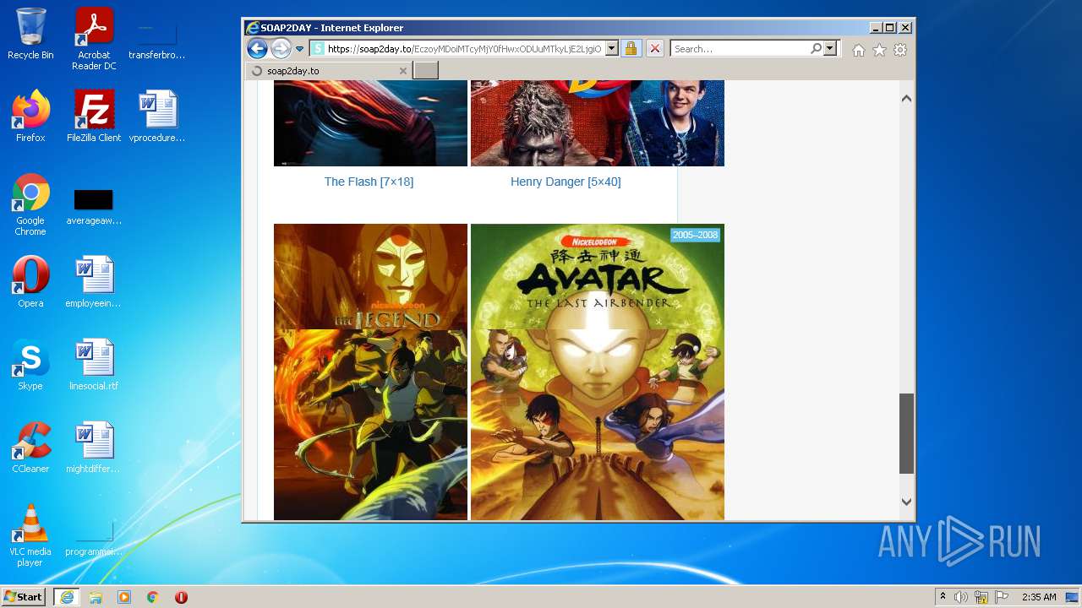Open the Windows Explorer taskbar folder
Image resolution: width=1082 pixels, height=608 pixels.
(96, 596)
